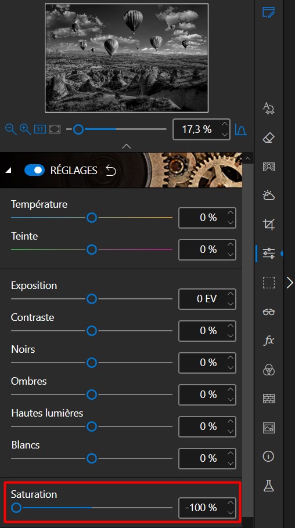This screenshot has width=295, height=528.
Task: Click the Exposition 0 EV value field
Action: [207, 299]
